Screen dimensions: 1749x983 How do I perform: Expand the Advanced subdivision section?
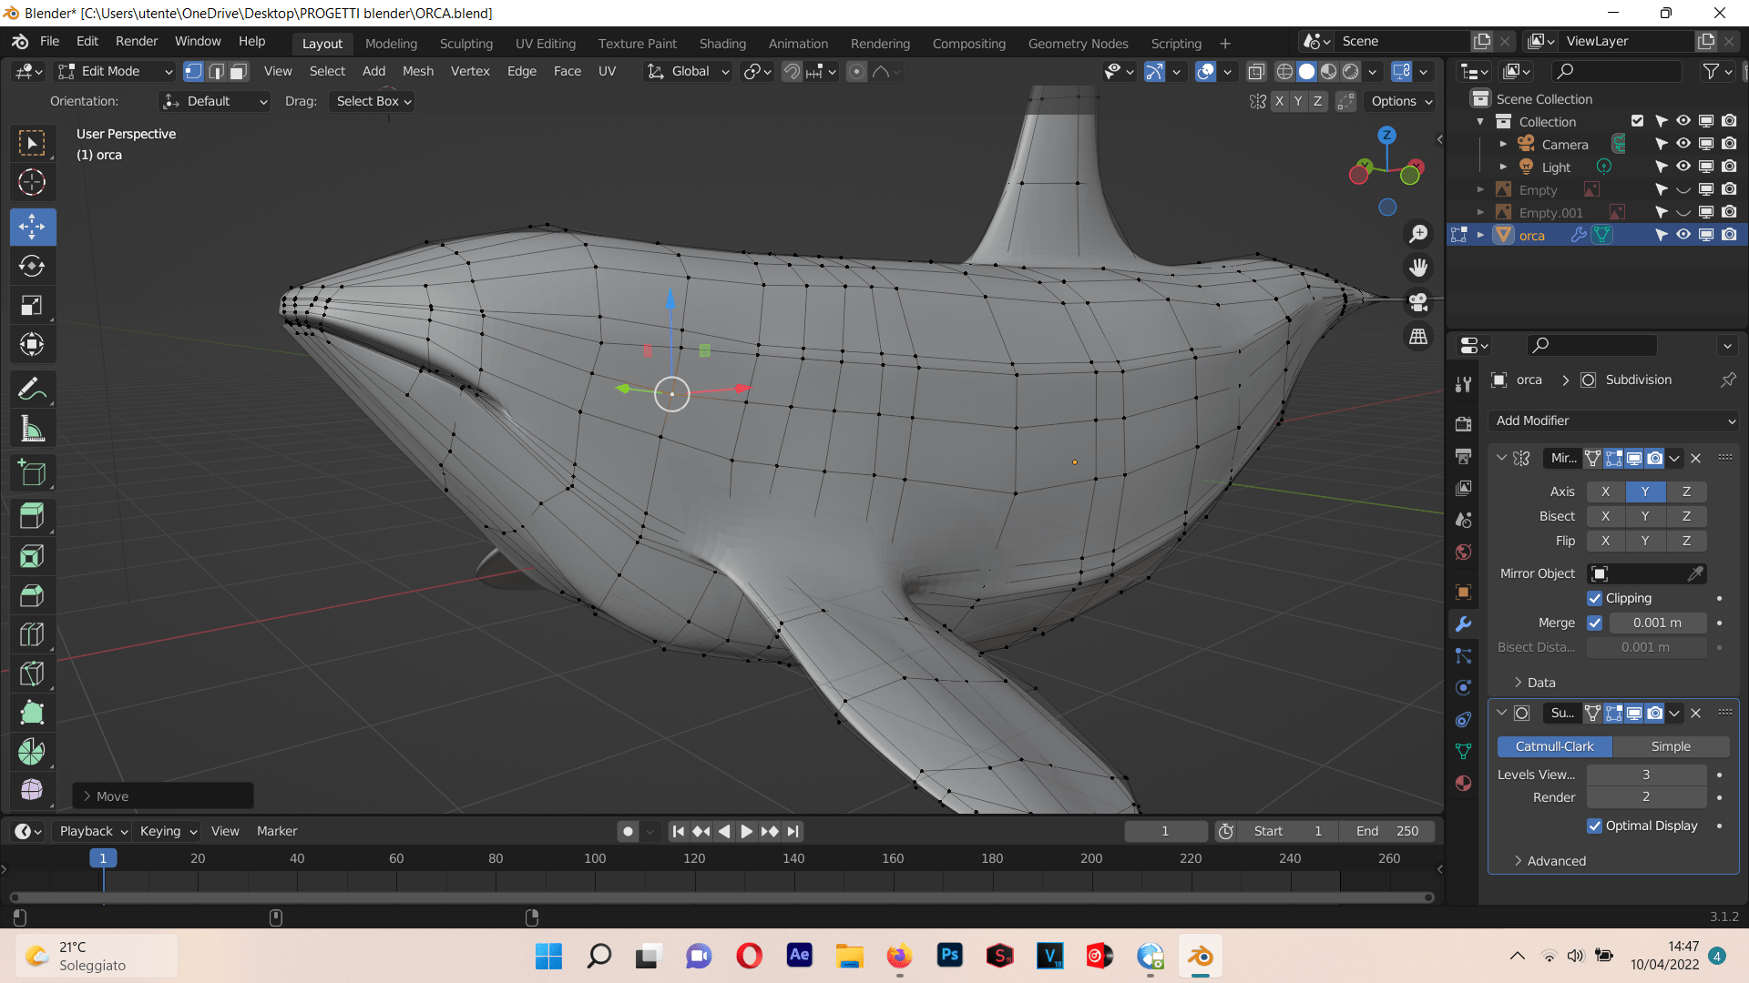pos(1549,861)
